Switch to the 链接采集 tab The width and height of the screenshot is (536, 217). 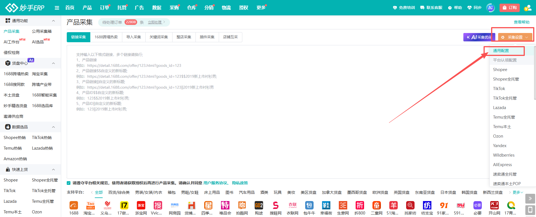pos(79,37)
